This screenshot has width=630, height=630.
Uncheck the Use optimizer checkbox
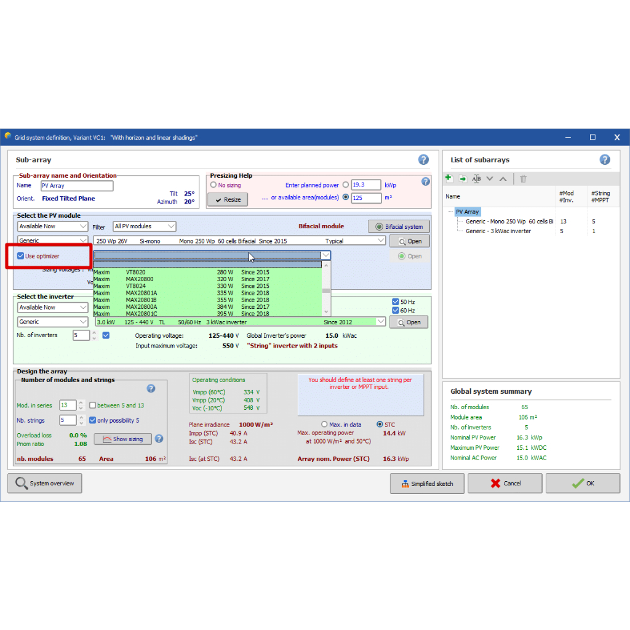pos(21,256)
